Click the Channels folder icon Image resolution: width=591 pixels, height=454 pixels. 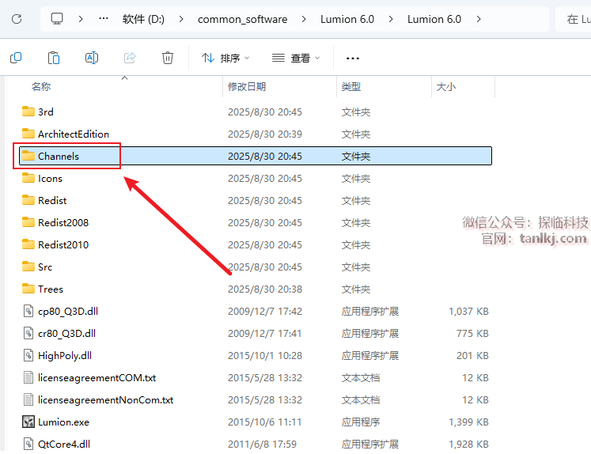(28, 156)
